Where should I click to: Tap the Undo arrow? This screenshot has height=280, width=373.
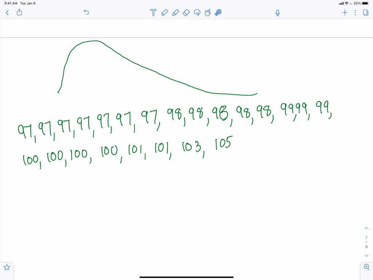click(x=86, y=12)
